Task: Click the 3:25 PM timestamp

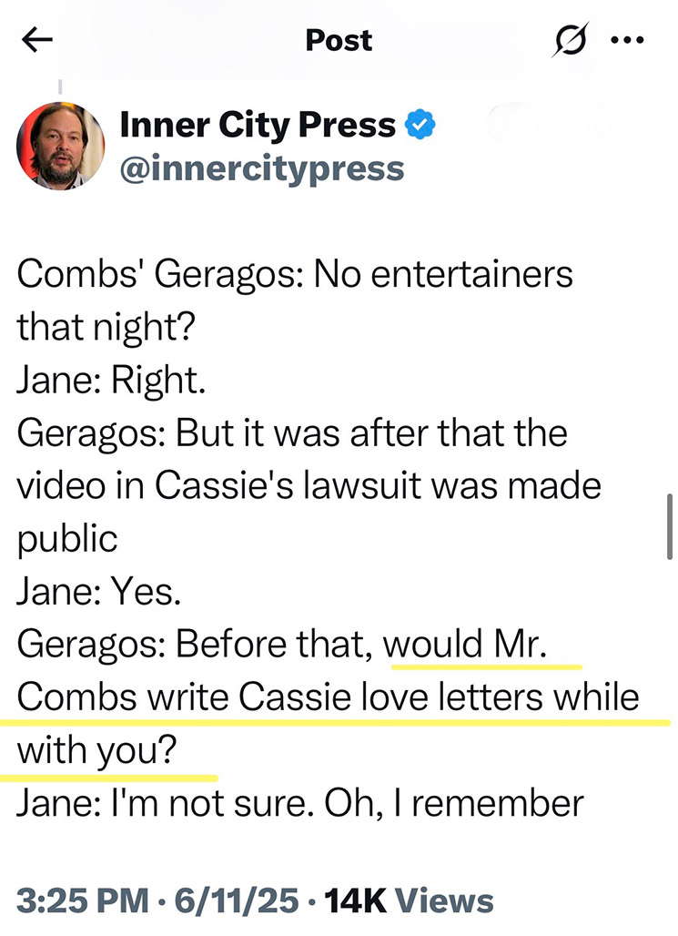Action: (x=80, y=900)
